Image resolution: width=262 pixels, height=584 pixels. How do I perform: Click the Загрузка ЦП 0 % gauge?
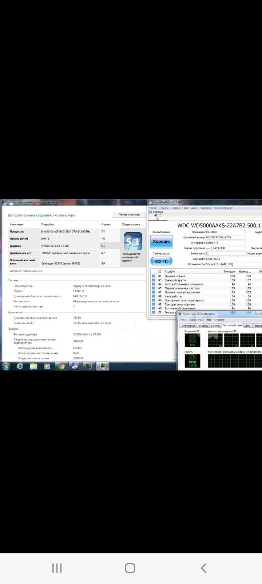click(x=192, y=340)
